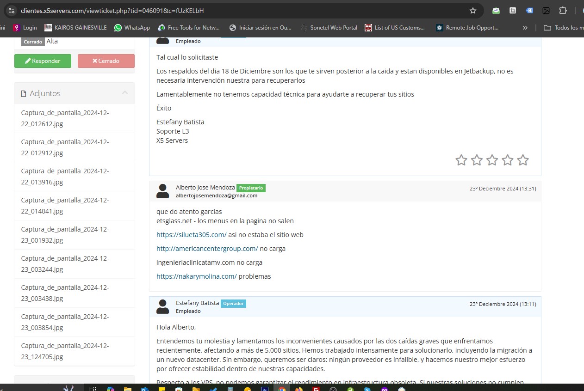Open attachment Captura_de_pantalla_2024-12-23_124705.jpg
This screenshot has height=391, width=584.
coord(65,351)
